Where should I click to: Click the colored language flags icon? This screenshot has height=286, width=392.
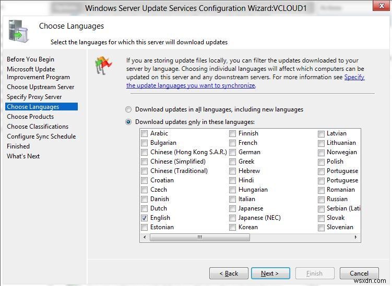pos(103,66)
